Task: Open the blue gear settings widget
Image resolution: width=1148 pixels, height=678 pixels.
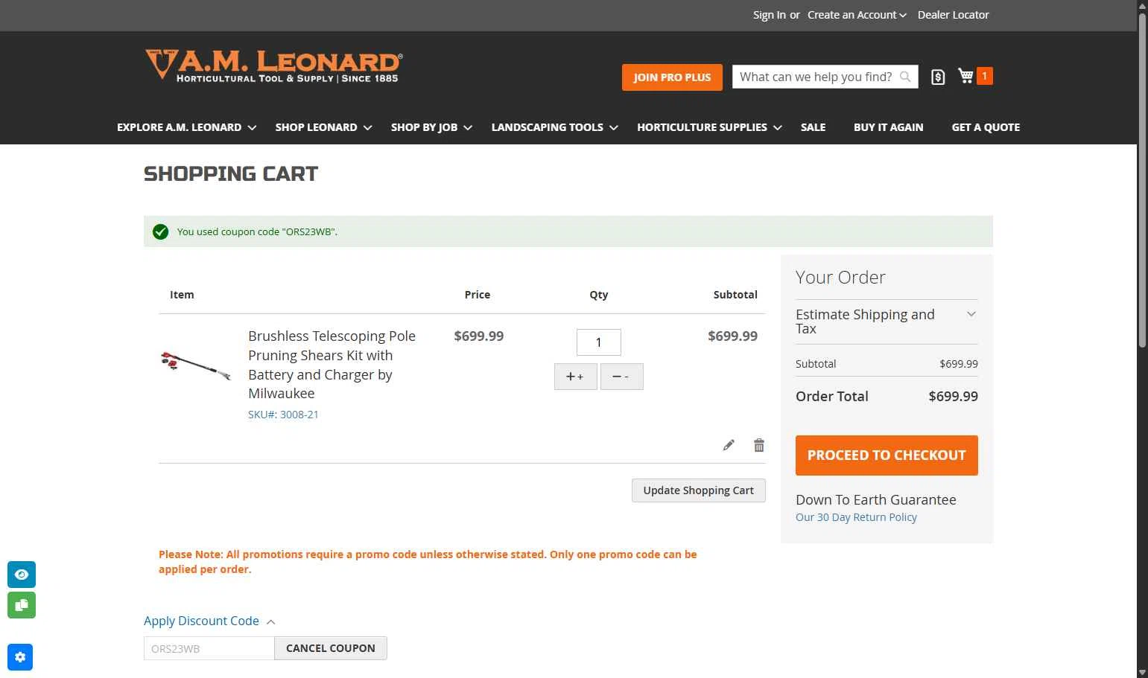Action: [20, 657]
